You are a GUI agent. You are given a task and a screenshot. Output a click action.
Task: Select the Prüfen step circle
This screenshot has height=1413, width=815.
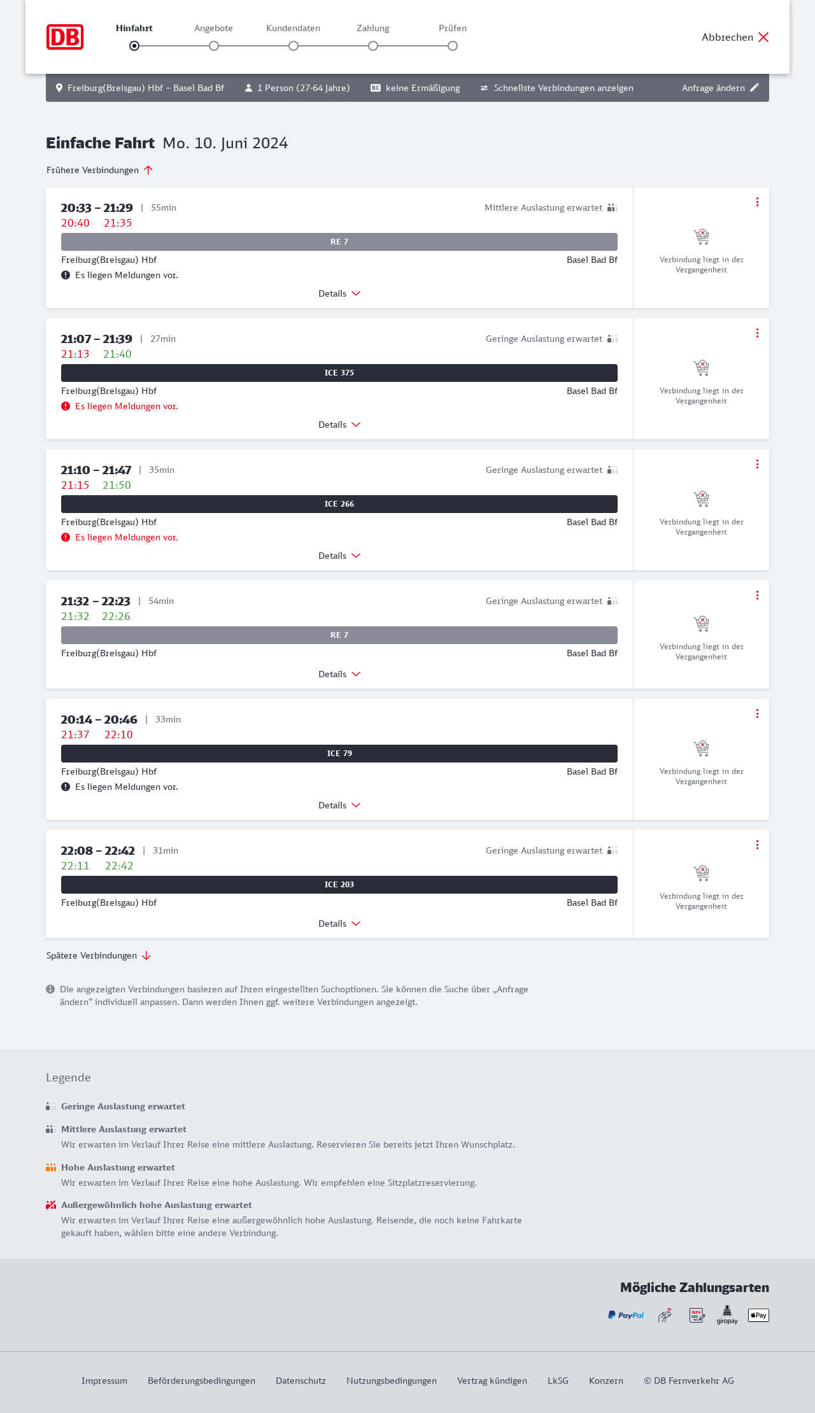(x=453, y=46)
